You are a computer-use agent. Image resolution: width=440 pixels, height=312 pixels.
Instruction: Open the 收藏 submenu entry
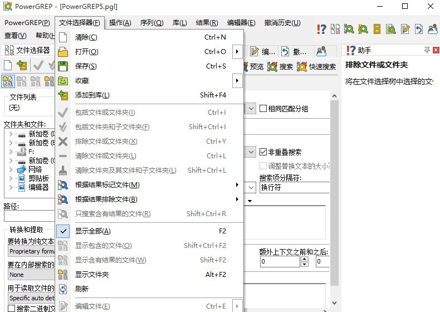tap(149, 81)
